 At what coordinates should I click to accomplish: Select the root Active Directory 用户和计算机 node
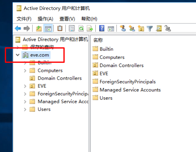coord(55,39)
